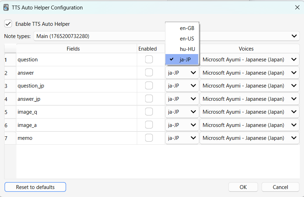Select the checked ja-JP language option

point(185,60)
